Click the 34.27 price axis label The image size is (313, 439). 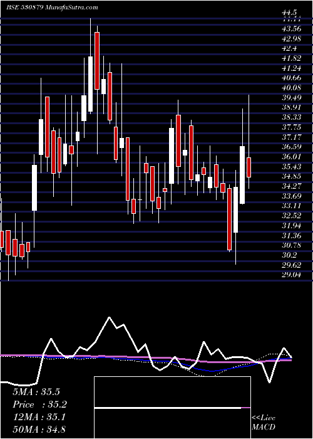291,186
